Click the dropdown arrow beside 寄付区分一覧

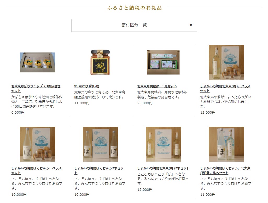pos(191,25)
